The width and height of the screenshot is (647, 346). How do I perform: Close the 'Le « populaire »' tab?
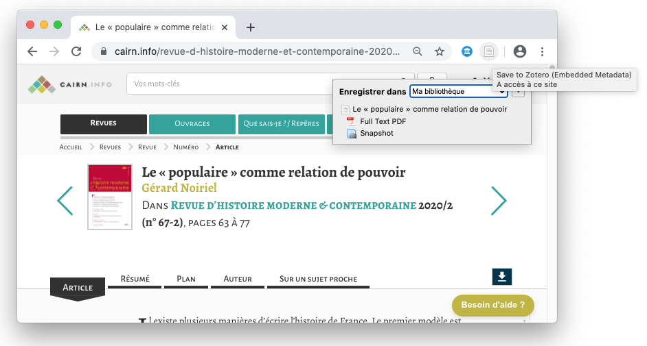point(225,27)
